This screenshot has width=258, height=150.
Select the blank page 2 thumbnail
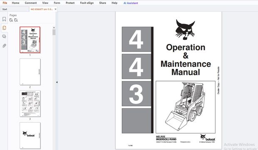(30, 72)
